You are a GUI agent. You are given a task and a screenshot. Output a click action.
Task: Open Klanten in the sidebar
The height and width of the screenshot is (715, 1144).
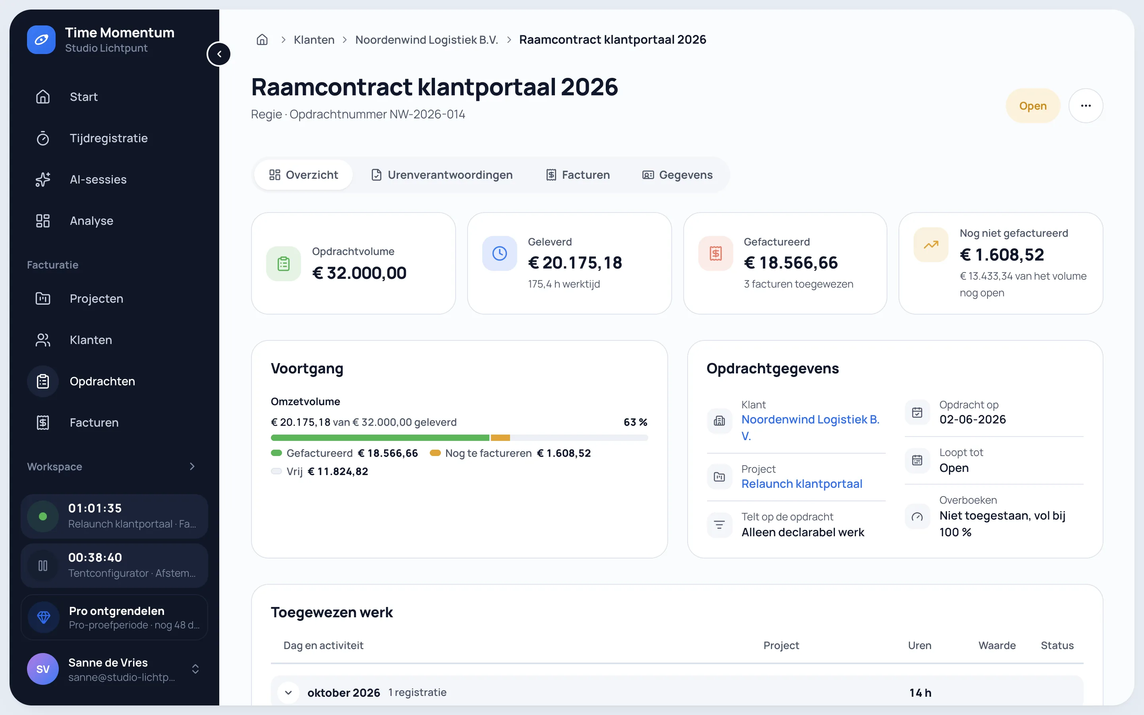pyautogui.click(x=114, y=340)
